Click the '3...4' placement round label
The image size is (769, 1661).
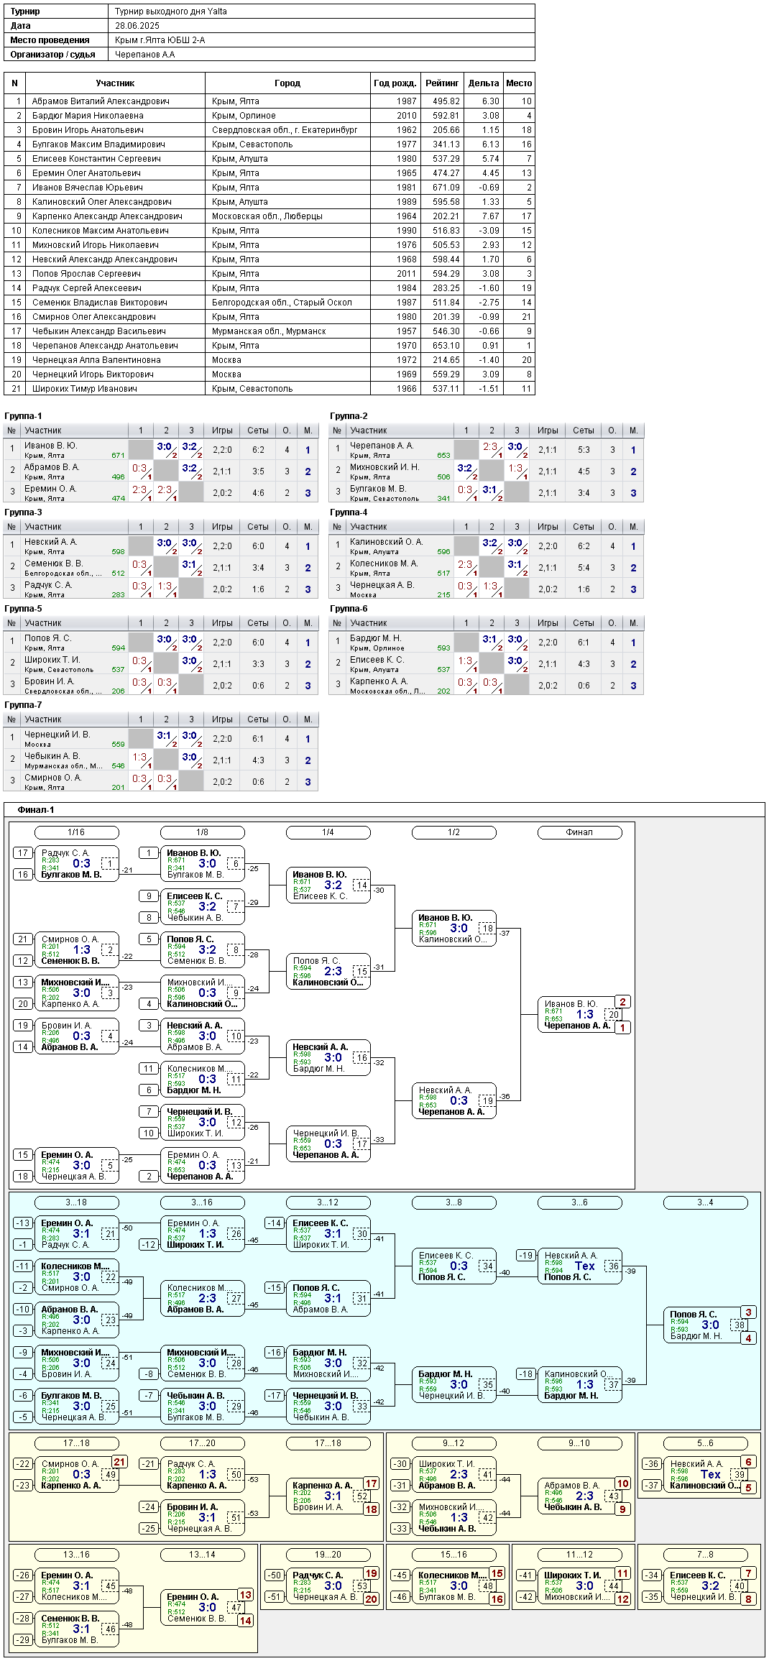pyautogui.click(x=705, y=1202)
